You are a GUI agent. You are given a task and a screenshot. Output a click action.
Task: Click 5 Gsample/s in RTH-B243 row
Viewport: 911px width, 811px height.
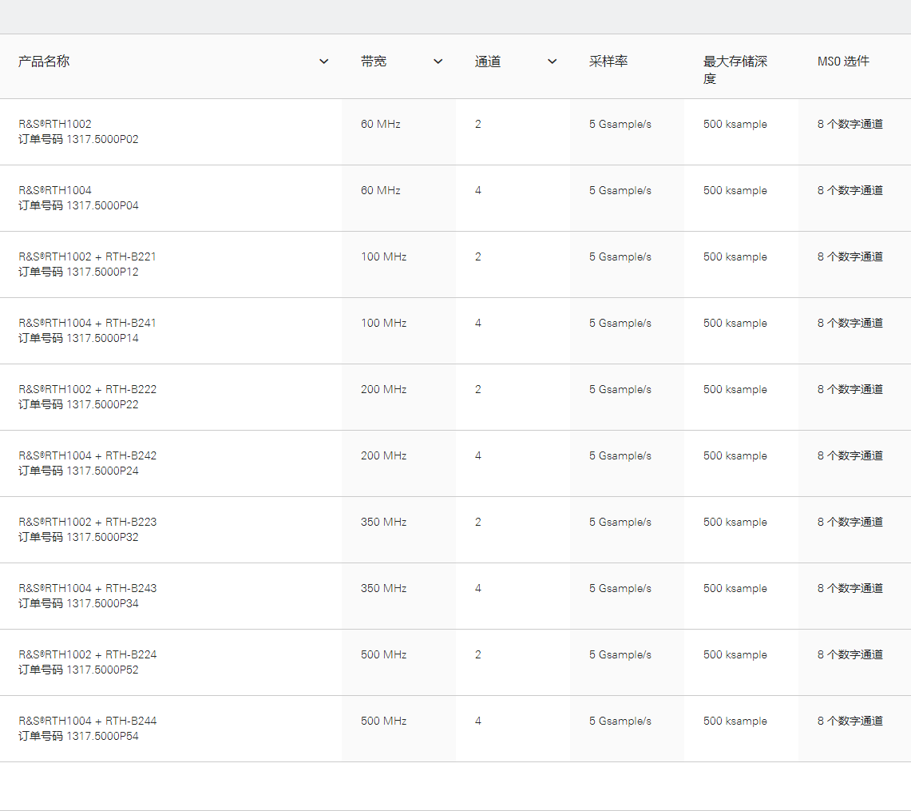620,588
